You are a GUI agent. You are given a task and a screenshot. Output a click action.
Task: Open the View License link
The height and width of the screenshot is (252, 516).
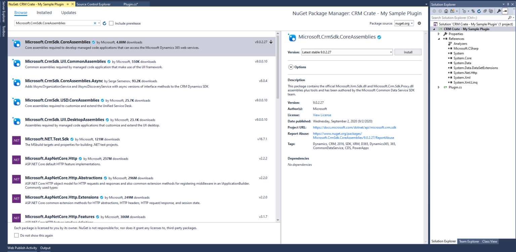322,115
